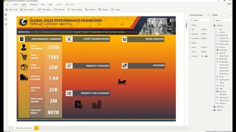This screenshot has height=132, width=236.
Task: Expand the General section
Action: (x=190, y=43)
